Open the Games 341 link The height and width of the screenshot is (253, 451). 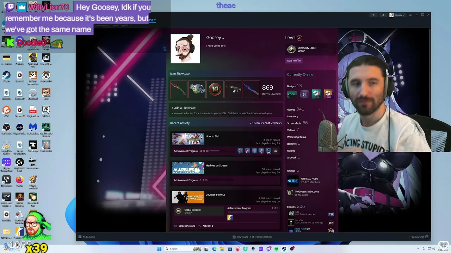[x=295, y=109]
